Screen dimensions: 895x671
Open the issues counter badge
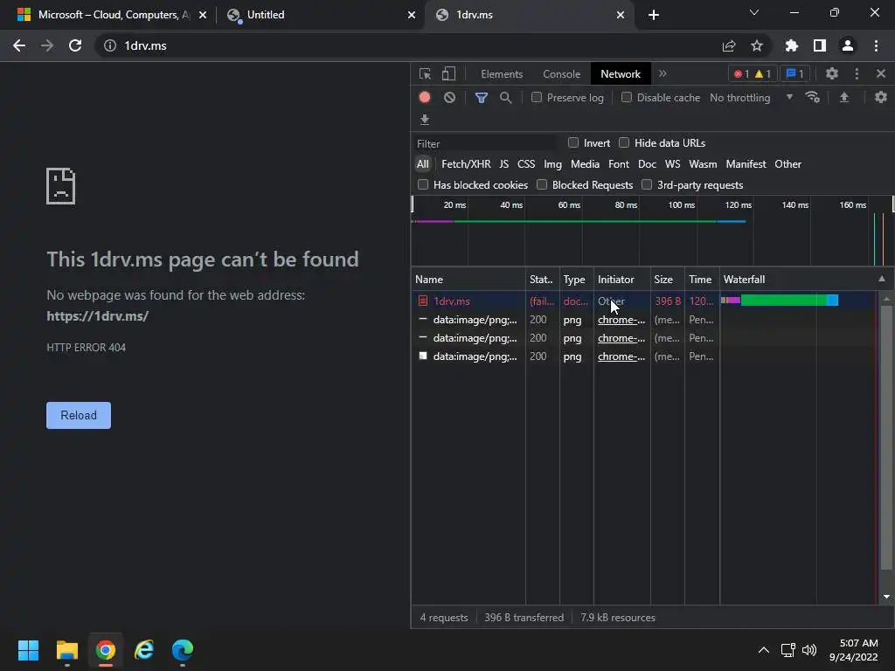(x=794, y=73)
